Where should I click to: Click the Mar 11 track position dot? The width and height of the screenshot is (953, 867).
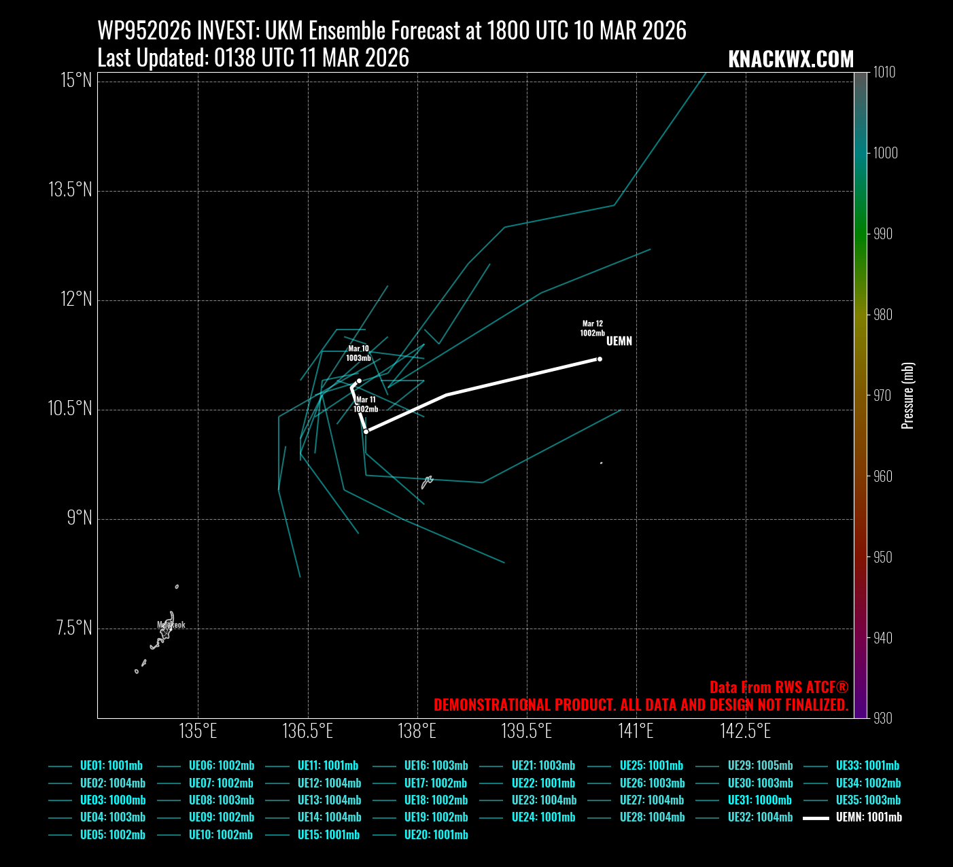[x=366, y=431]
